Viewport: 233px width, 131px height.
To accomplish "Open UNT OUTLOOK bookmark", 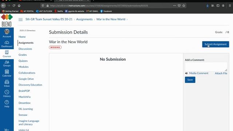I will (x=44, y=11).
